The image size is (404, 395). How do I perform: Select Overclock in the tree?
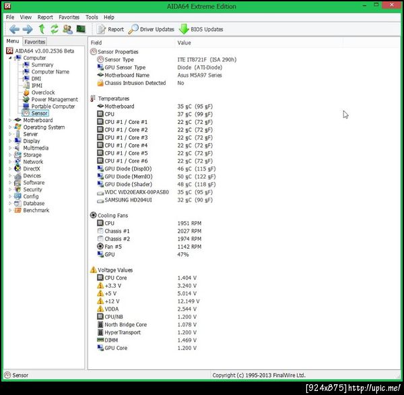tap(43, 92)
